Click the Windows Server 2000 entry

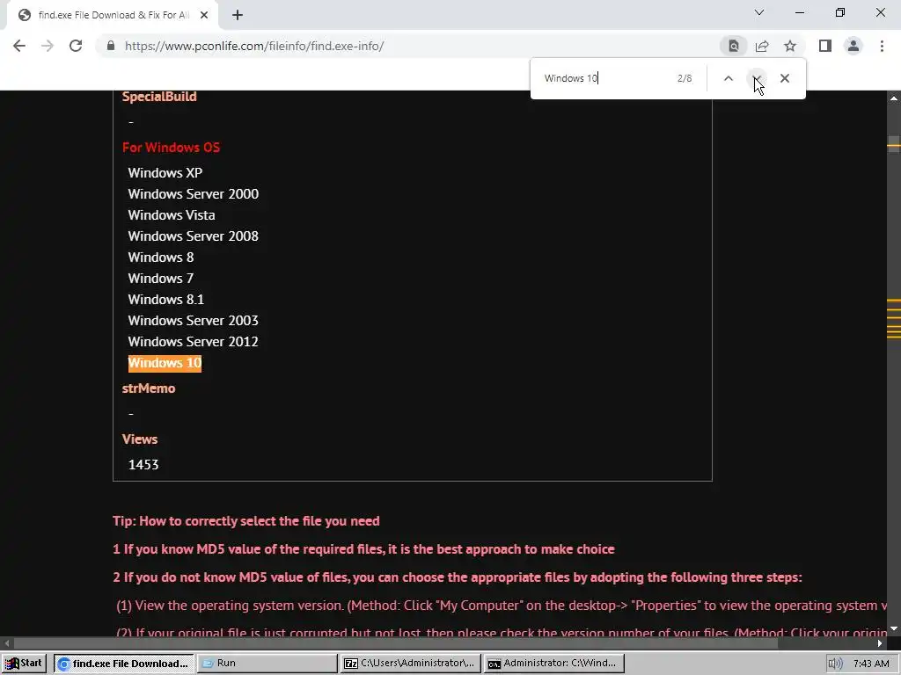pyautogui.click(x=193, y=194)
